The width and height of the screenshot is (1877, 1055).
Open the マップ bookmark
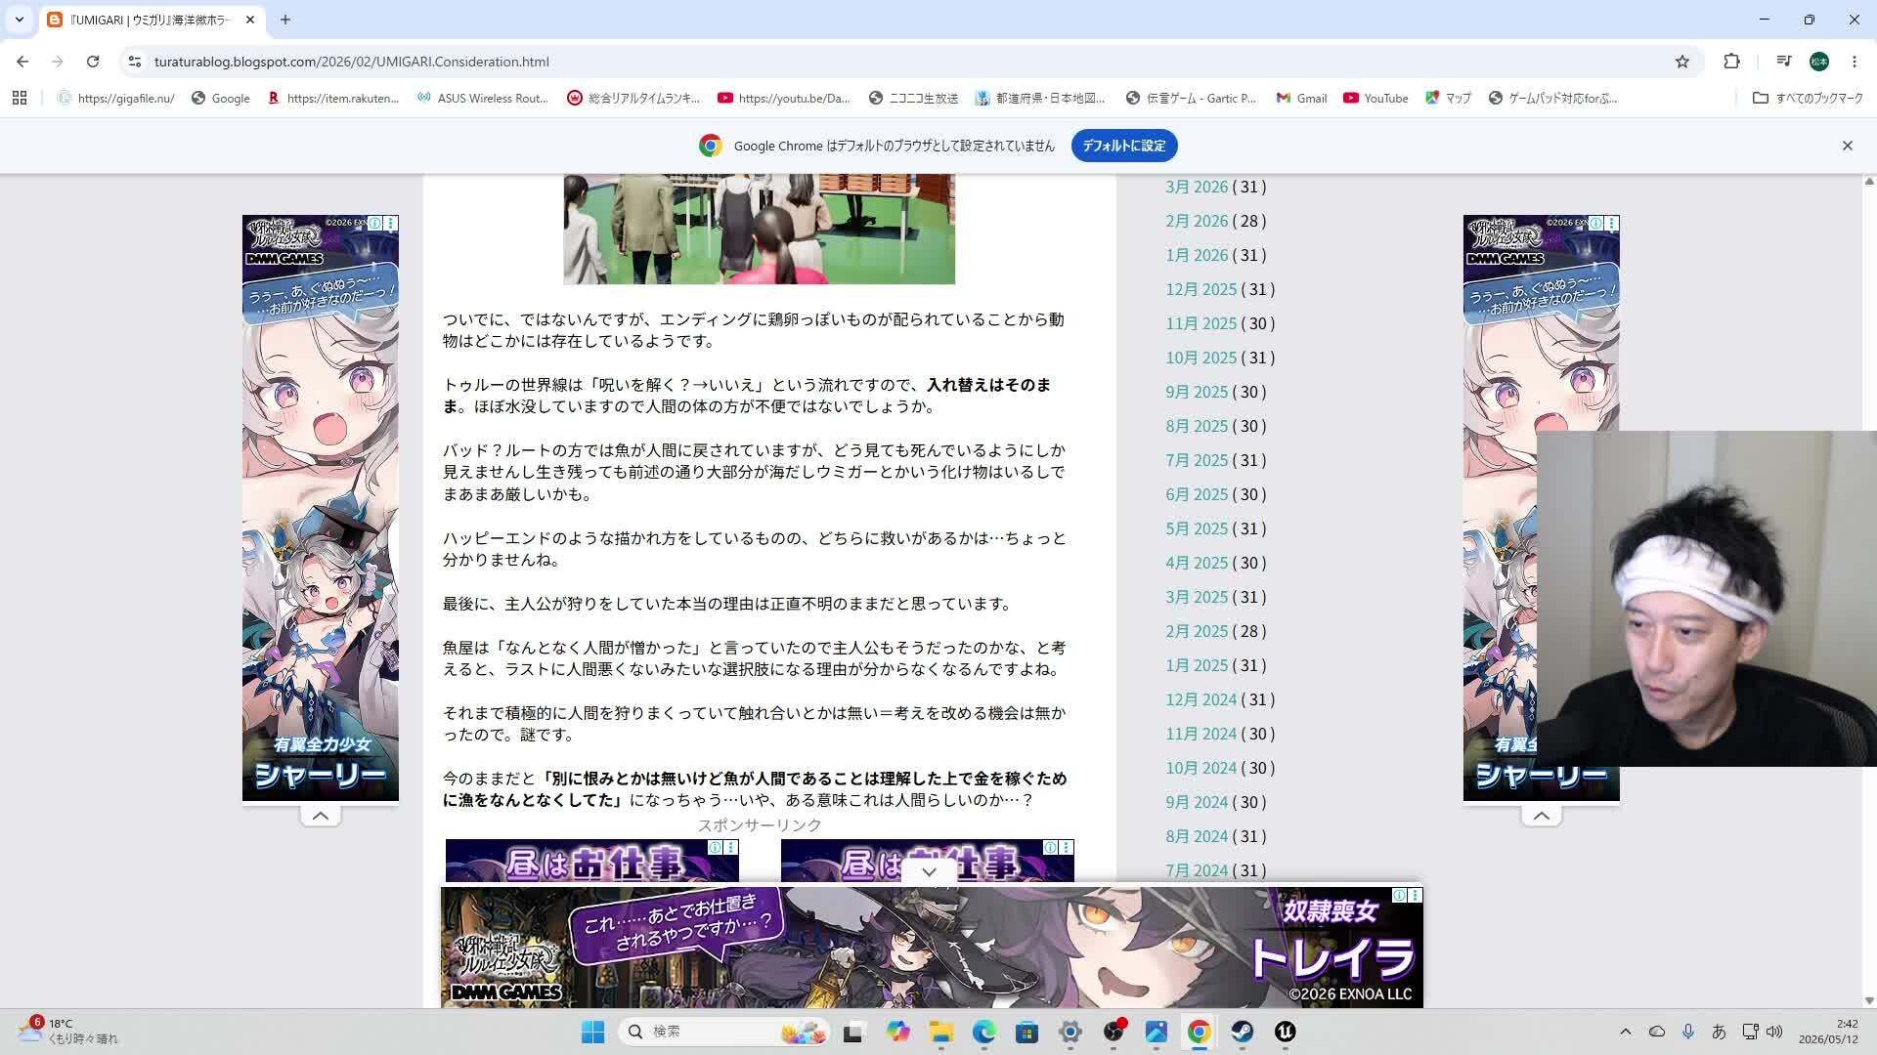coord(1448,98)
